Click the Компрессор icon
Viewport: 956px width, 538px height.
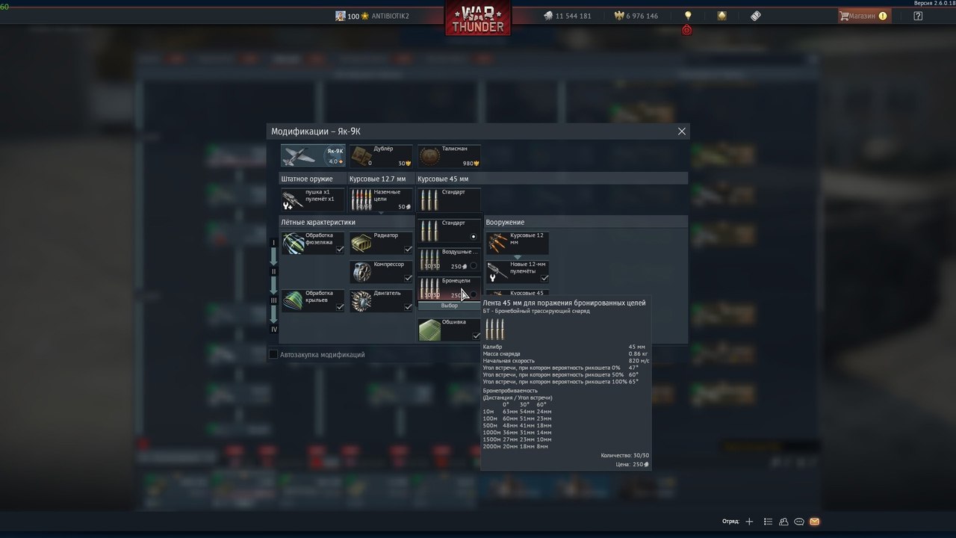[x=361, y=271]
